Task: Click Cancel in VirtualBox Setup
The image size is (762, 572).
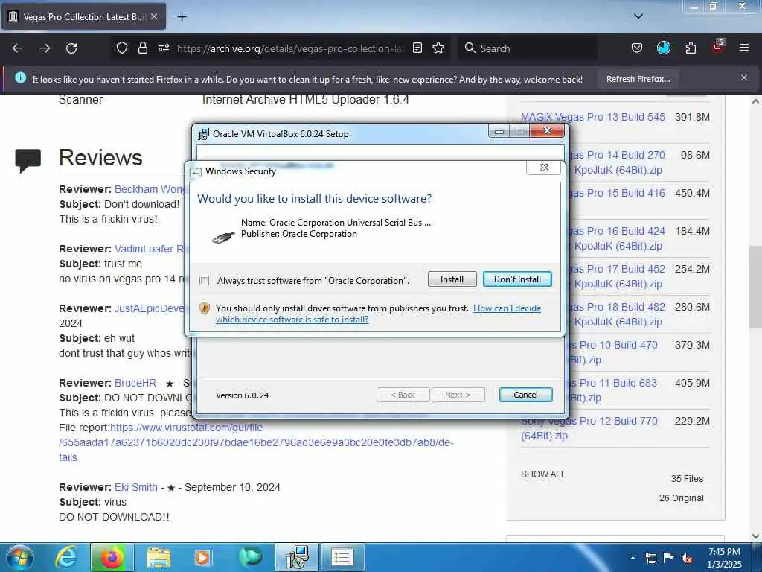Action: 525,395
